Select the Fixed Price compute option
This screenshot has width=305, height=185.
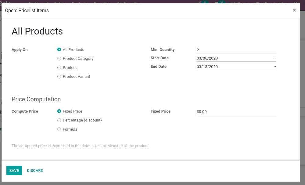tap(59, 111)
